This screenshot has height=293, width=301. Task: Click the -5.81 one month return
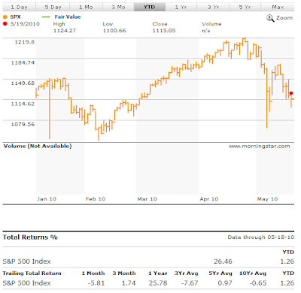(x=96, y=283)
